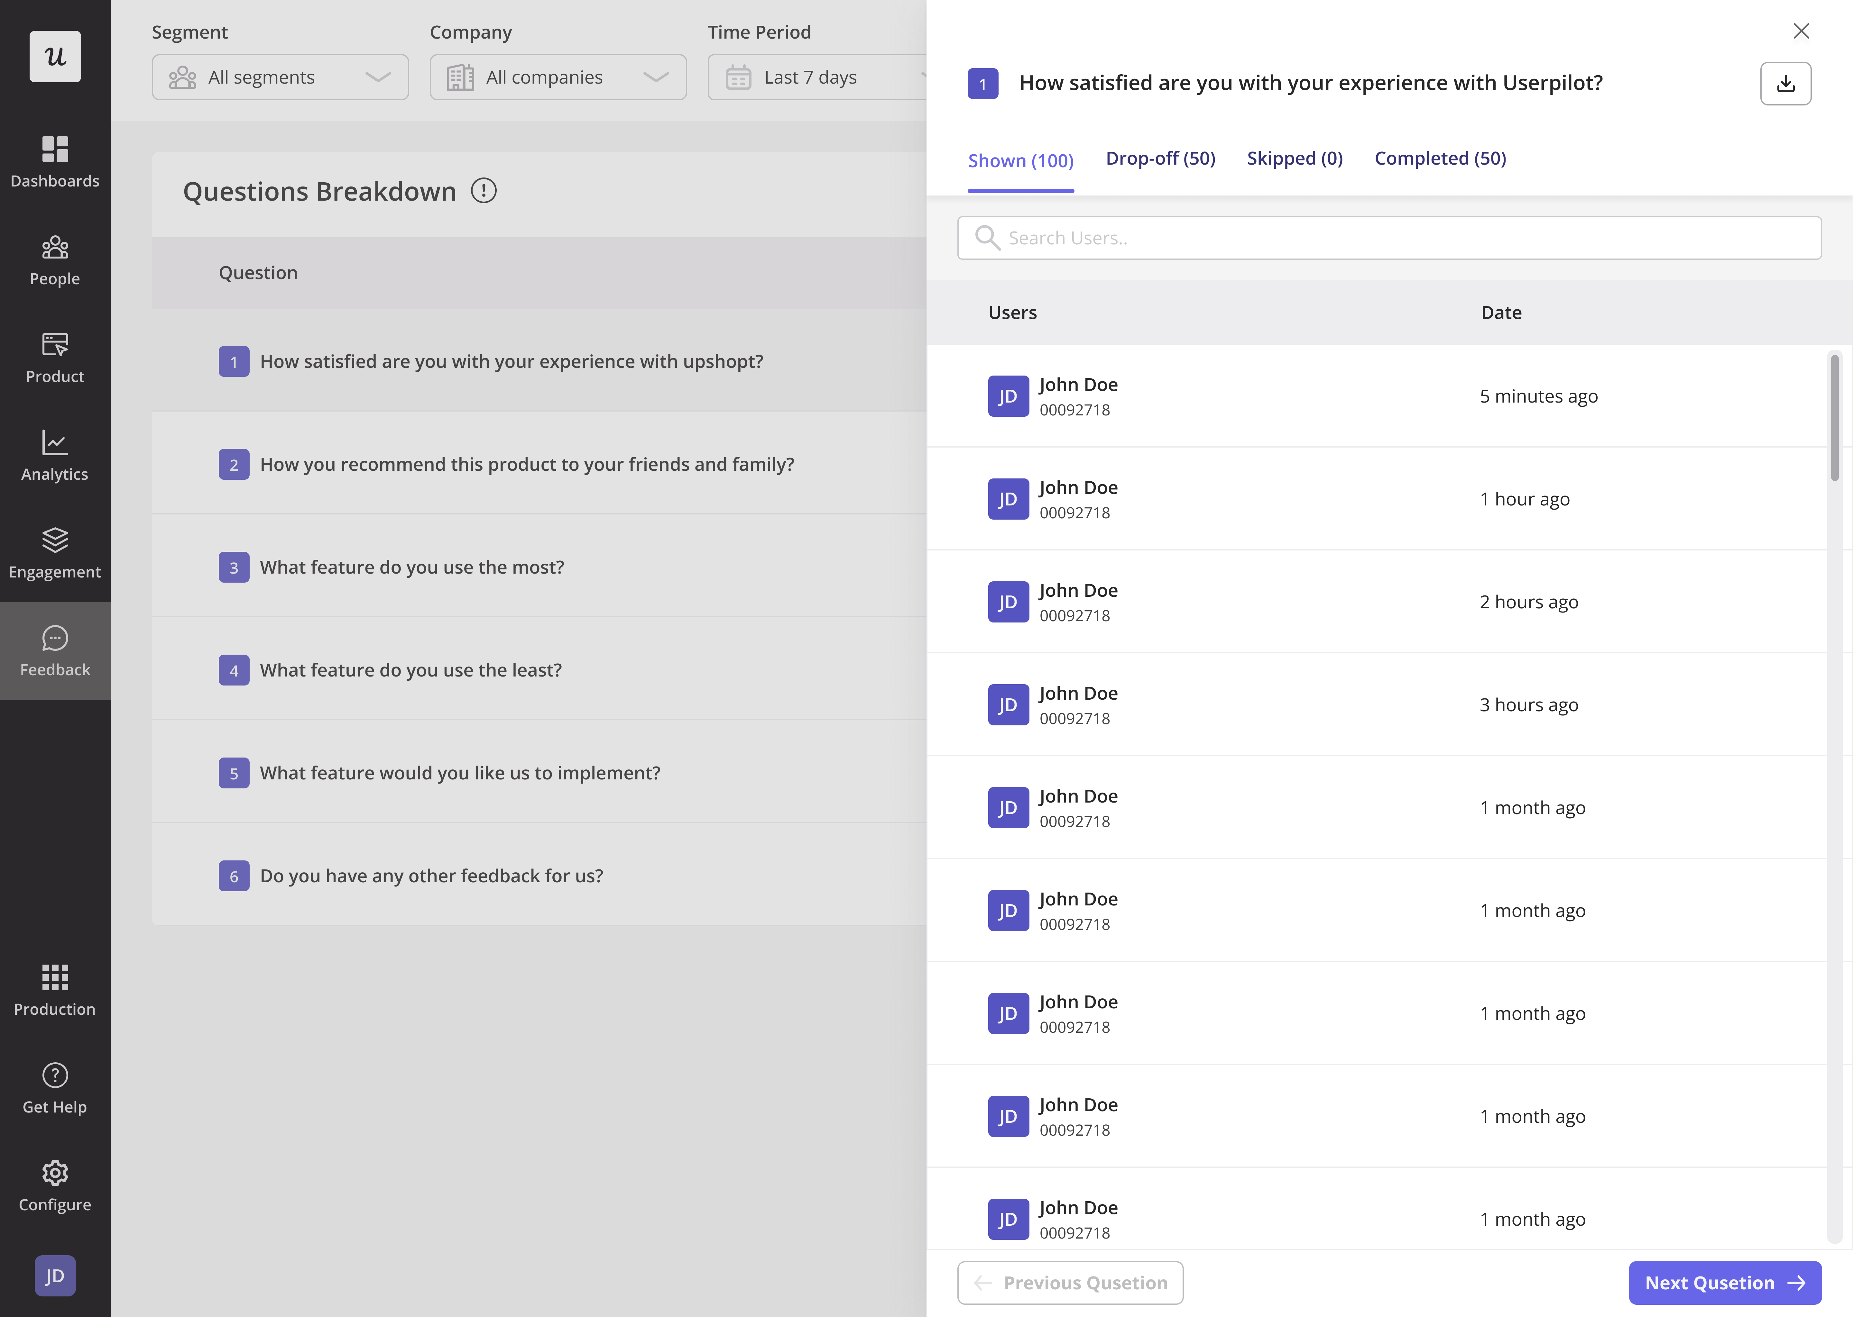Select question 'How you recommend this product to your friends'
This screenshot has height=1317, width=1853.
click(527, 464)
